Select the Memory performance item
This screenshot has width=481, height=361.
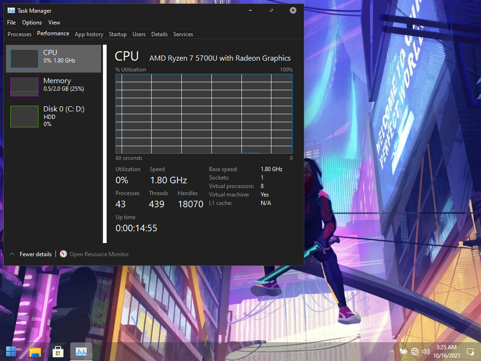click(54, 87)
